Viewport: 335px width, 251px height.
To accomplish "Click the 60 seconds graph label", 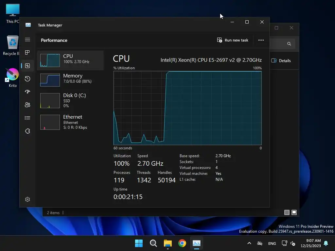I will (x=123, y=148).
